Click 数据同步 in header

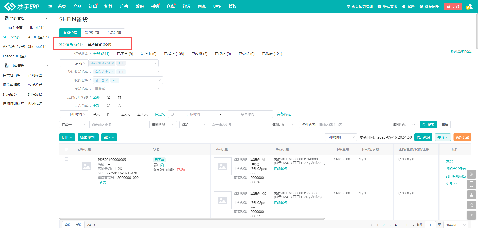point(429,7)
